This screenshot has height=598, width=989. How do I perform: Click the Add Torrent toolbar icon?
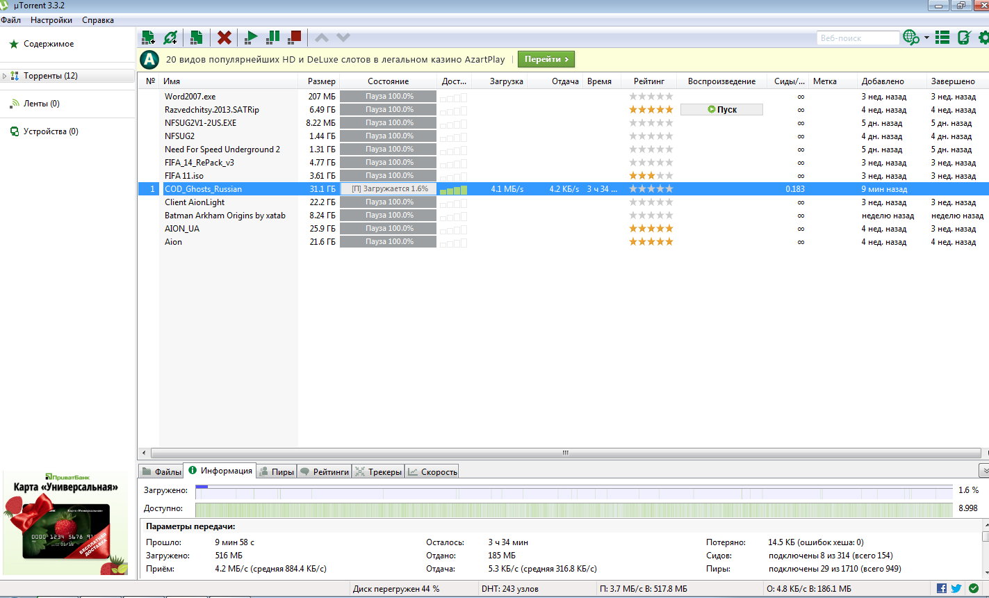148,38
